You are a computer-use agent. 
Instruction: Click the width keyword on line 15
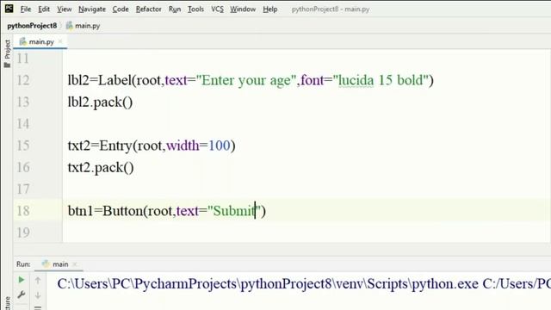click(183, 146)
